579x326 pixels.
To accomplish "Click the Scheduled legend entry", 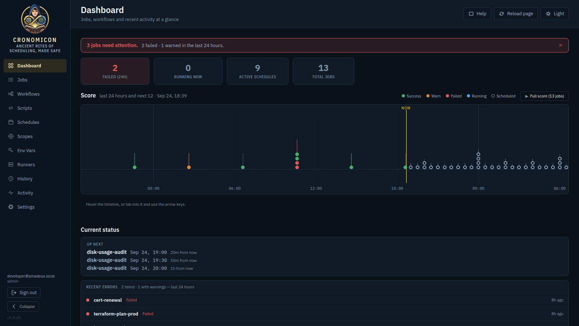I will pyautogui.click(x=503, y=96).
